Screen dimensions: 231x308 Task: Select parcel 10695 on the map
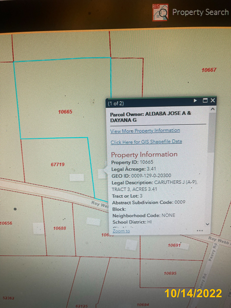click(x=170, y=273)
